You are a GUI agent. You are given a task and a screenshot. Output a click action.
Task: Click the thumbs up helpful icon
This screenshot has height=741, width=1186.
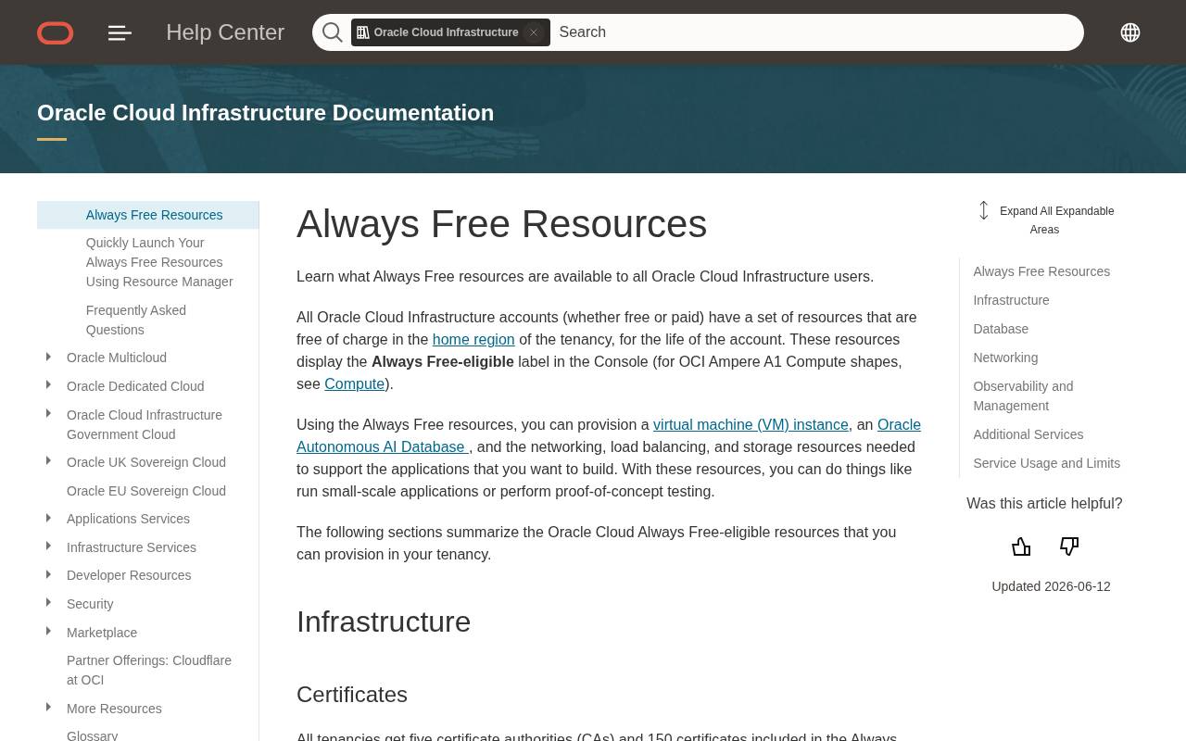[x=1021, y=546]
